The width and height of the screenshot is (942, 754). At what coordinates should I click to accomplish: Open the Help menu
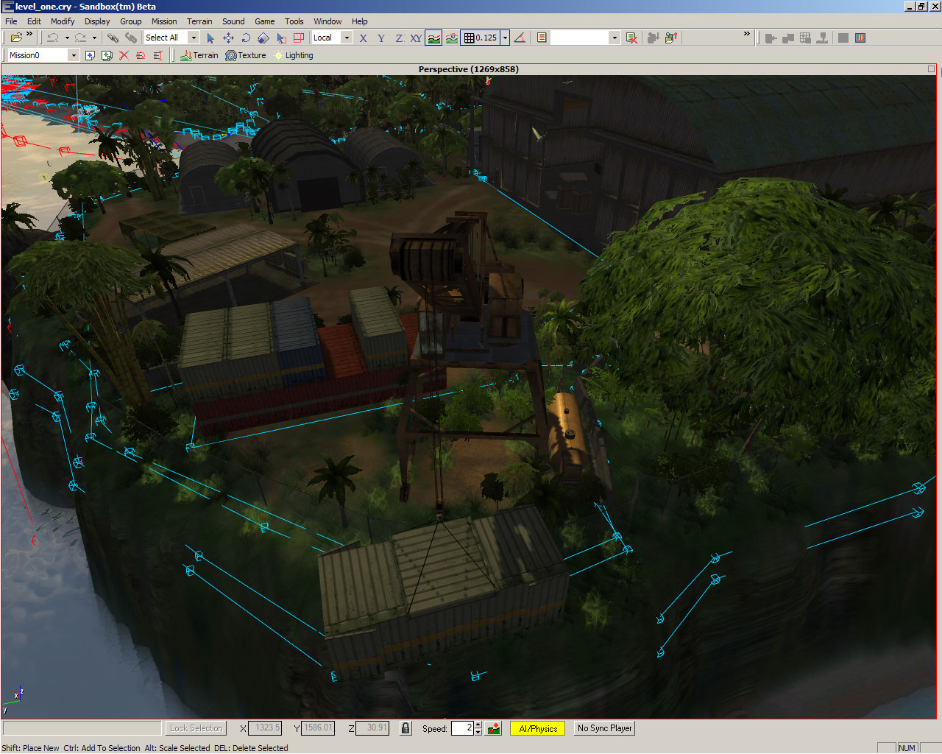click(x=359, y=21)
